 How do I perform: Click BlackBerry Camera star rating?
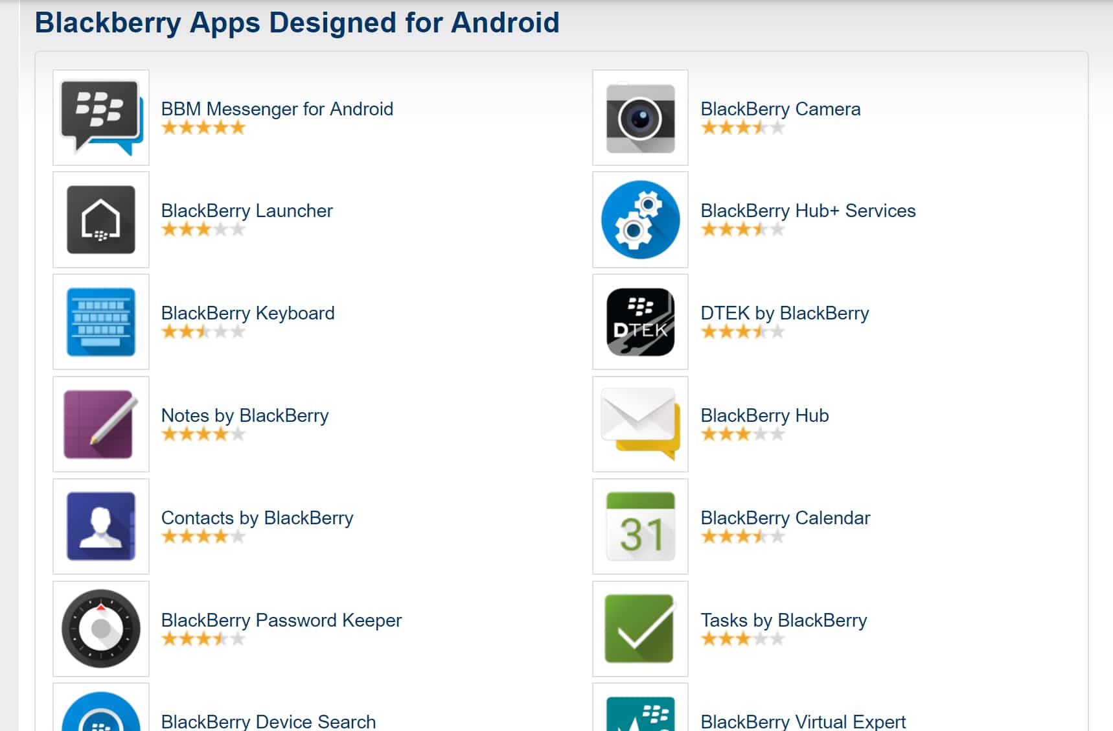pyautogui.click(x=743, y=128)
